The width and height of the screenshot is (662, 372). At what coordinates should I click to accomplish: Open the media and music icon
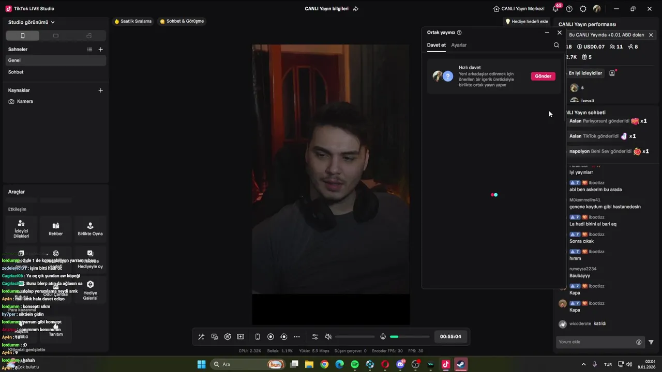pyautogui.click(x=215, y=337)
